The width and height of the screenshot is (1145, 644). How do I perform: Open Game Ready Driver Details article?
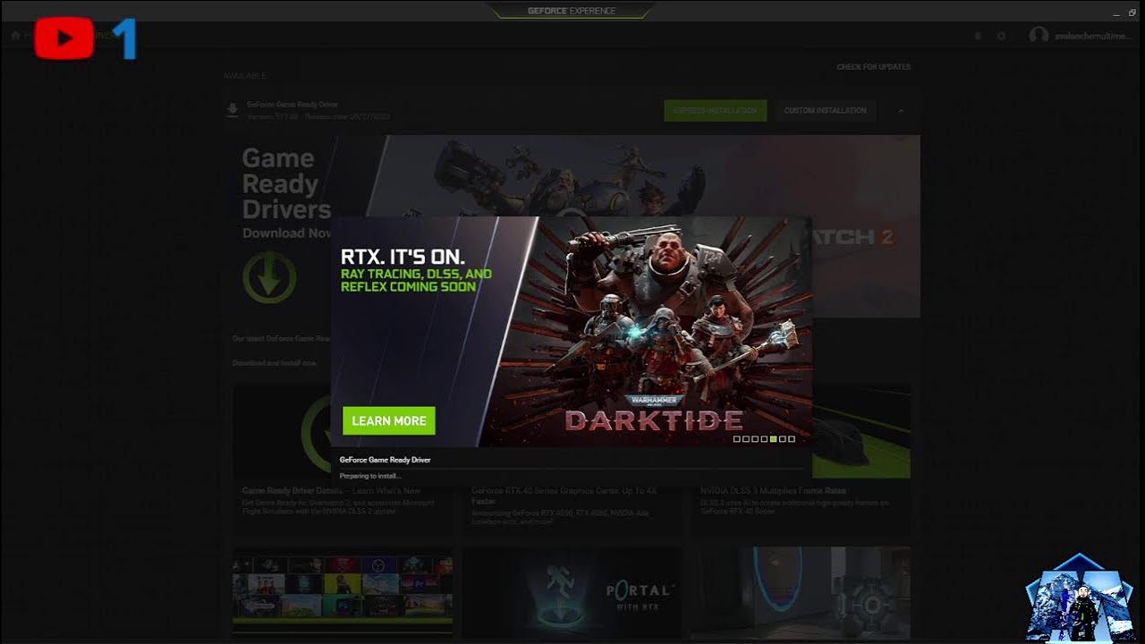331,491
